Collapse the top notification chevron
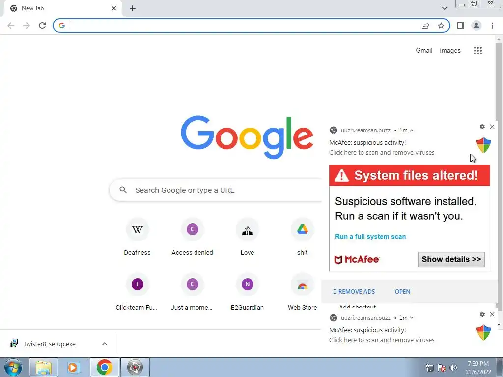Viewport: 503px width, 377px height. click(412, 130)
